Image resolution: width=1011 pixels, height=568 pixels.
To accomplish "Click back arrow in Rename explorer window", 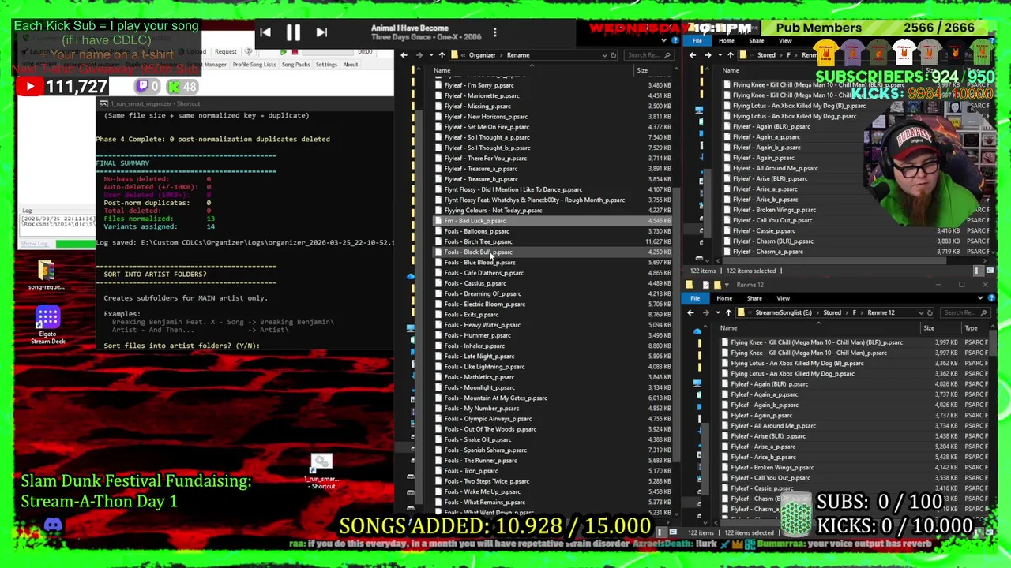I will click(x=404, y=55).
